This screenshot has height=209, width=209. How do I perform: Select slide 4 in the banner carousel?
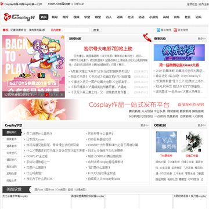tap(56, 95)
